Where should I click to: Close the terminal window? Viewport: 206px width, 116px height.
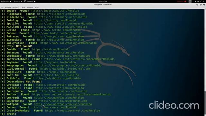point(204,5)
